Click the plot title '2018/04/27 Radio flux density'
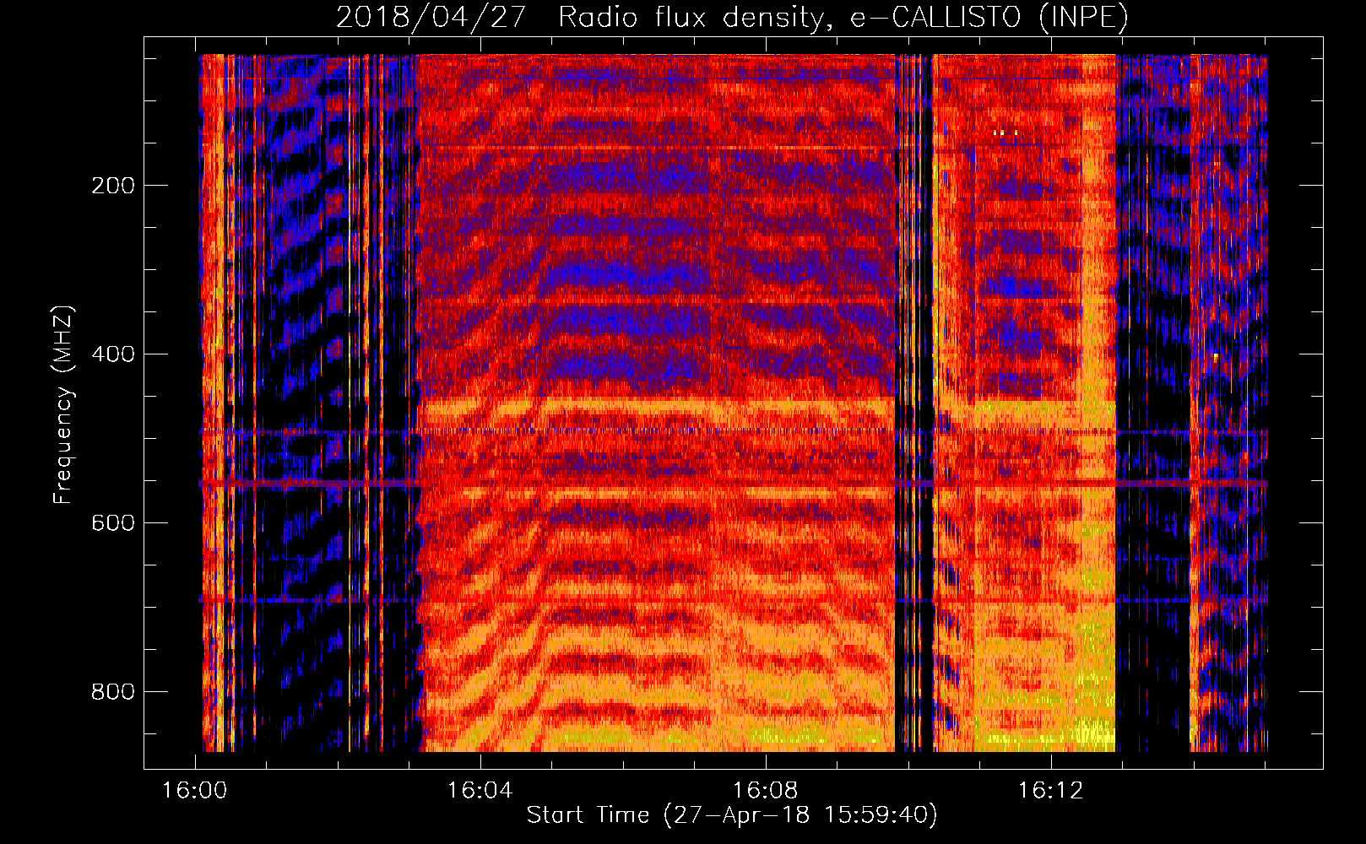The height and width of the screenshot is (844, 1366). [x=732, y=17]
